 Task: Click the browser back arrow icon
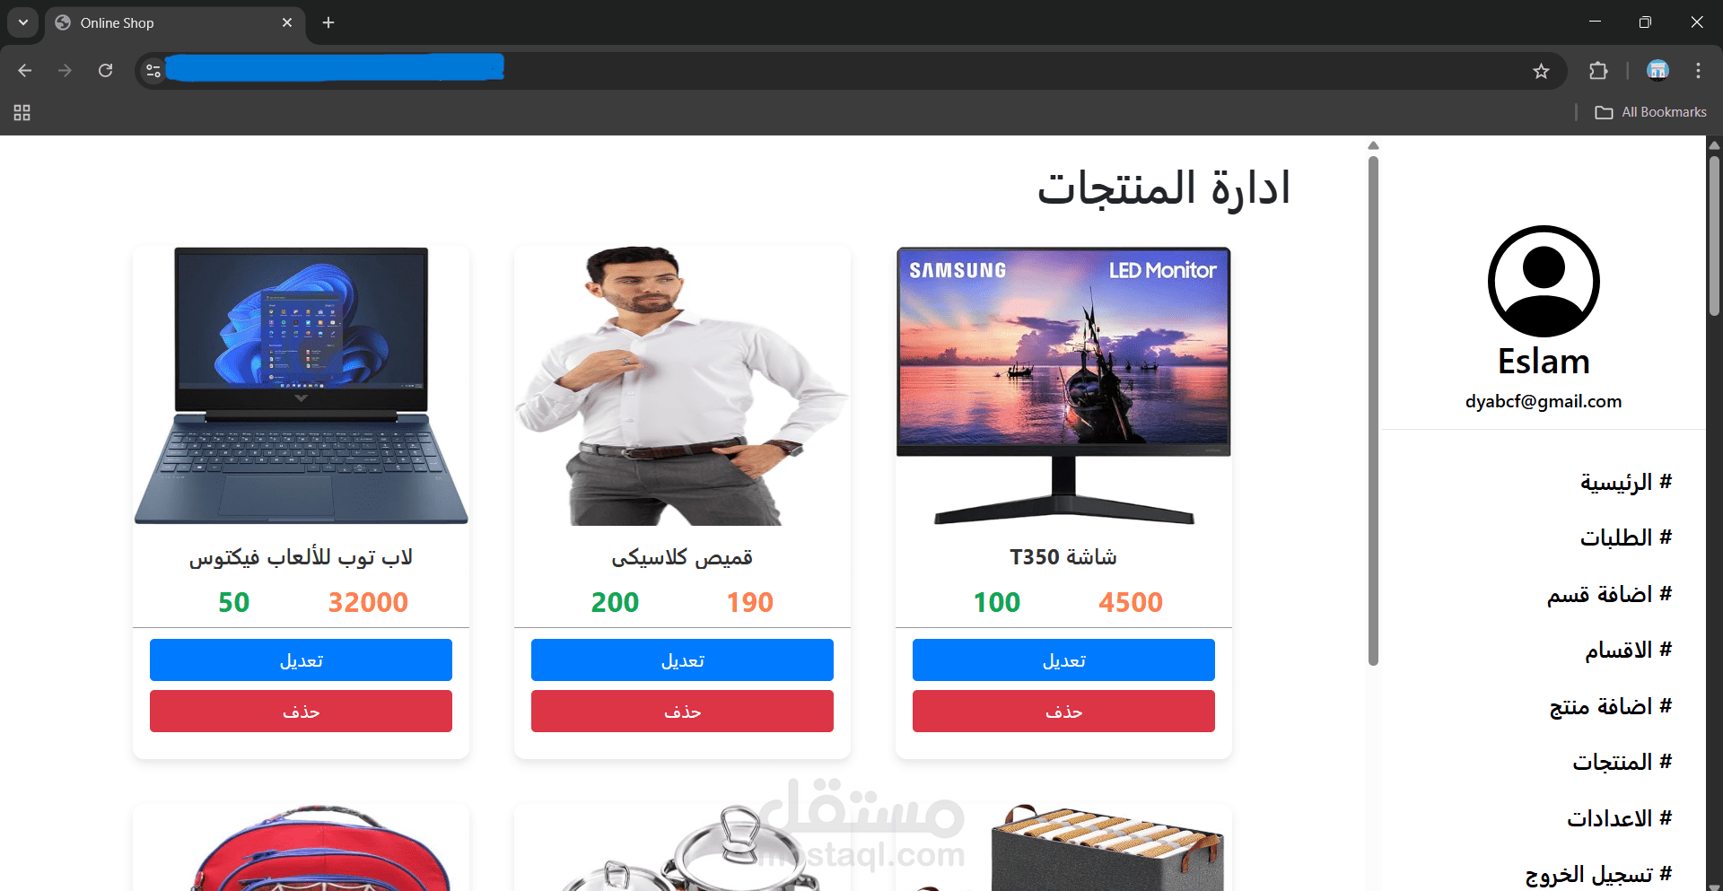click(25, 70)
